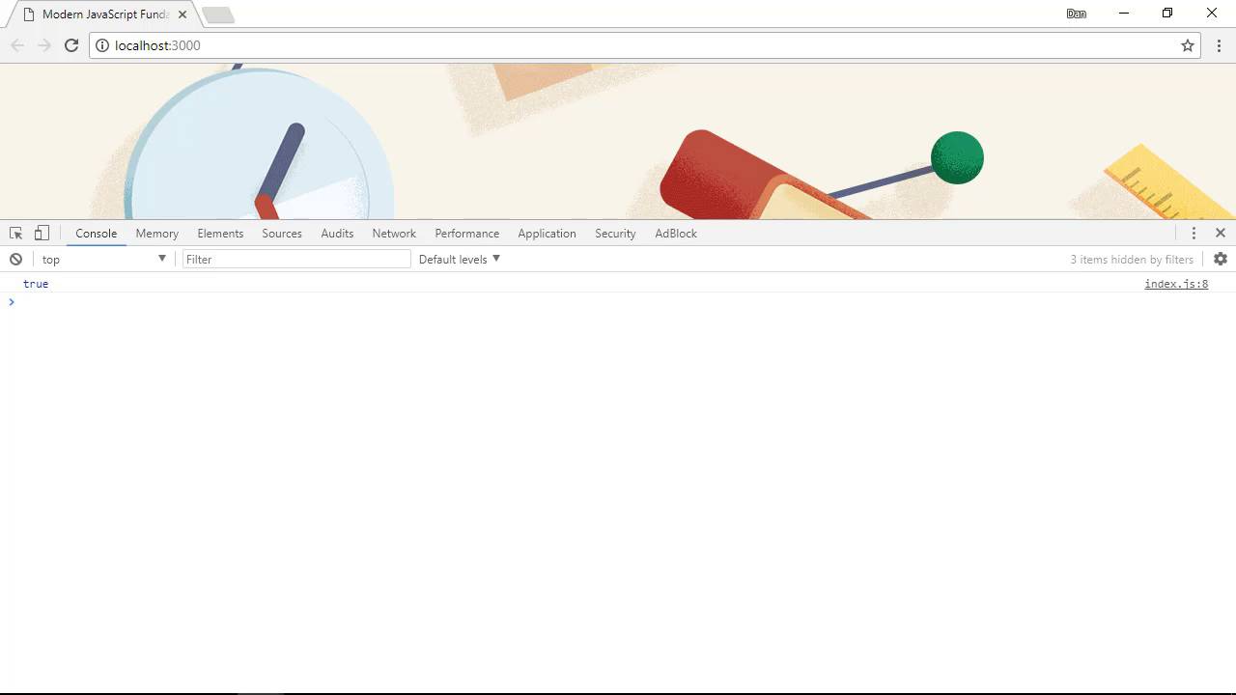Click the 'true' console output
Screen dimensions: 1236x695
coord(36,284)
